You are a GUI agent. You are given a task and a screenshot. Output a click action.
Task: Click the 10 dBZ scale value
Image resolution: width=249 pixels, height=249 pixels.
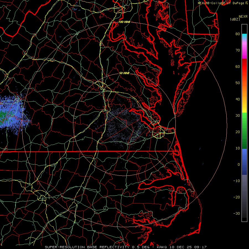(x=238, y=148)
